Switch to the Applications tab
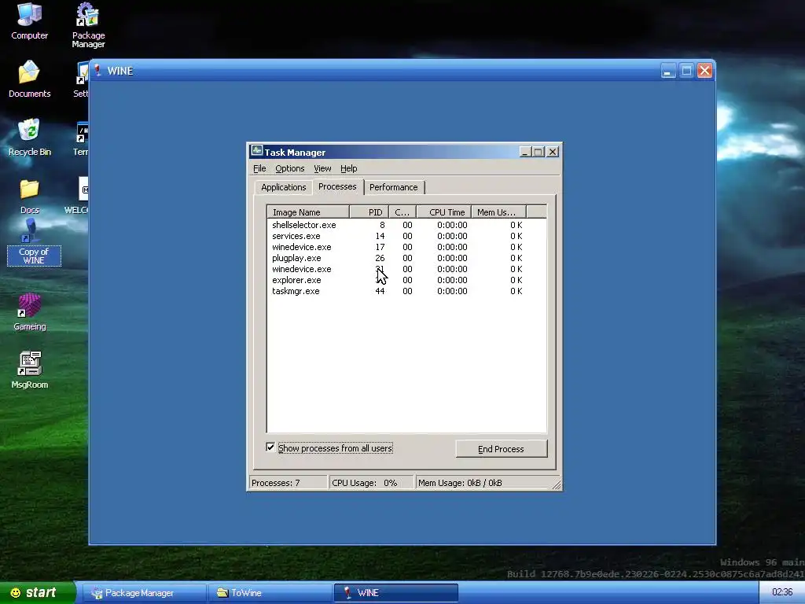This screenshot has width=805, height=604. coord(283,187)
